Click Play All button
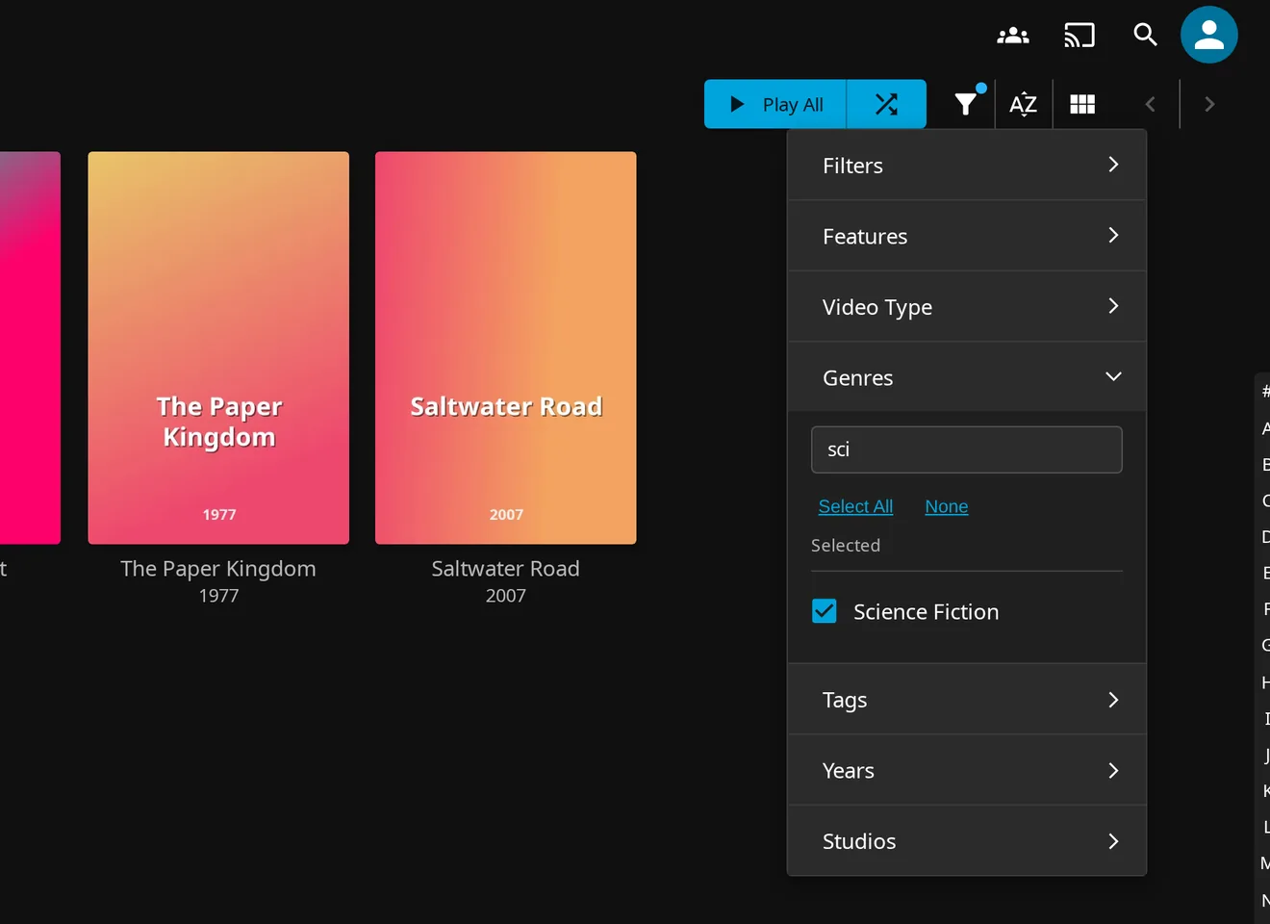This screenshot has height=924, width=1270. 775,104
